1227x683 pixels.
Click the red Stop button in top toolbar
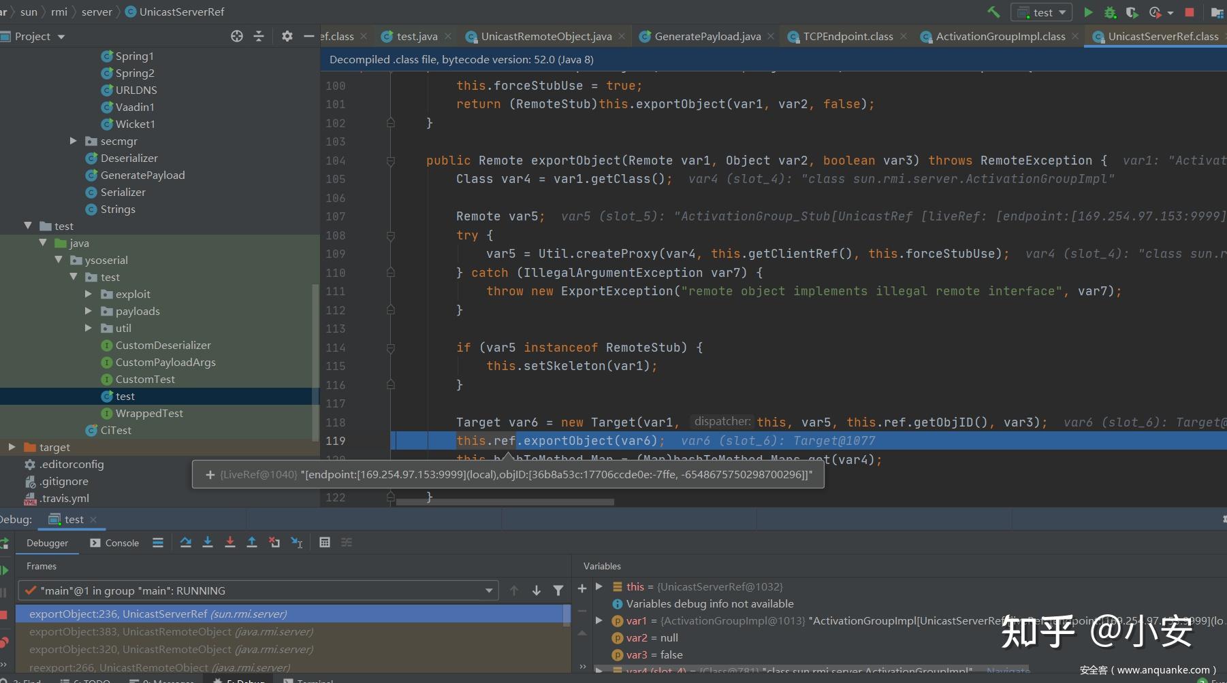tap(1190, 12)
